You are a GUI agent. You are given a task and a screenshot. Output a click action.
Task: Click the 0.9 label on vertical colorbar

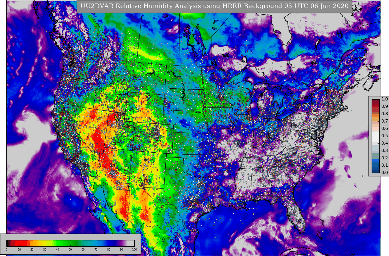pyautogui.click(x=385, y=106)
